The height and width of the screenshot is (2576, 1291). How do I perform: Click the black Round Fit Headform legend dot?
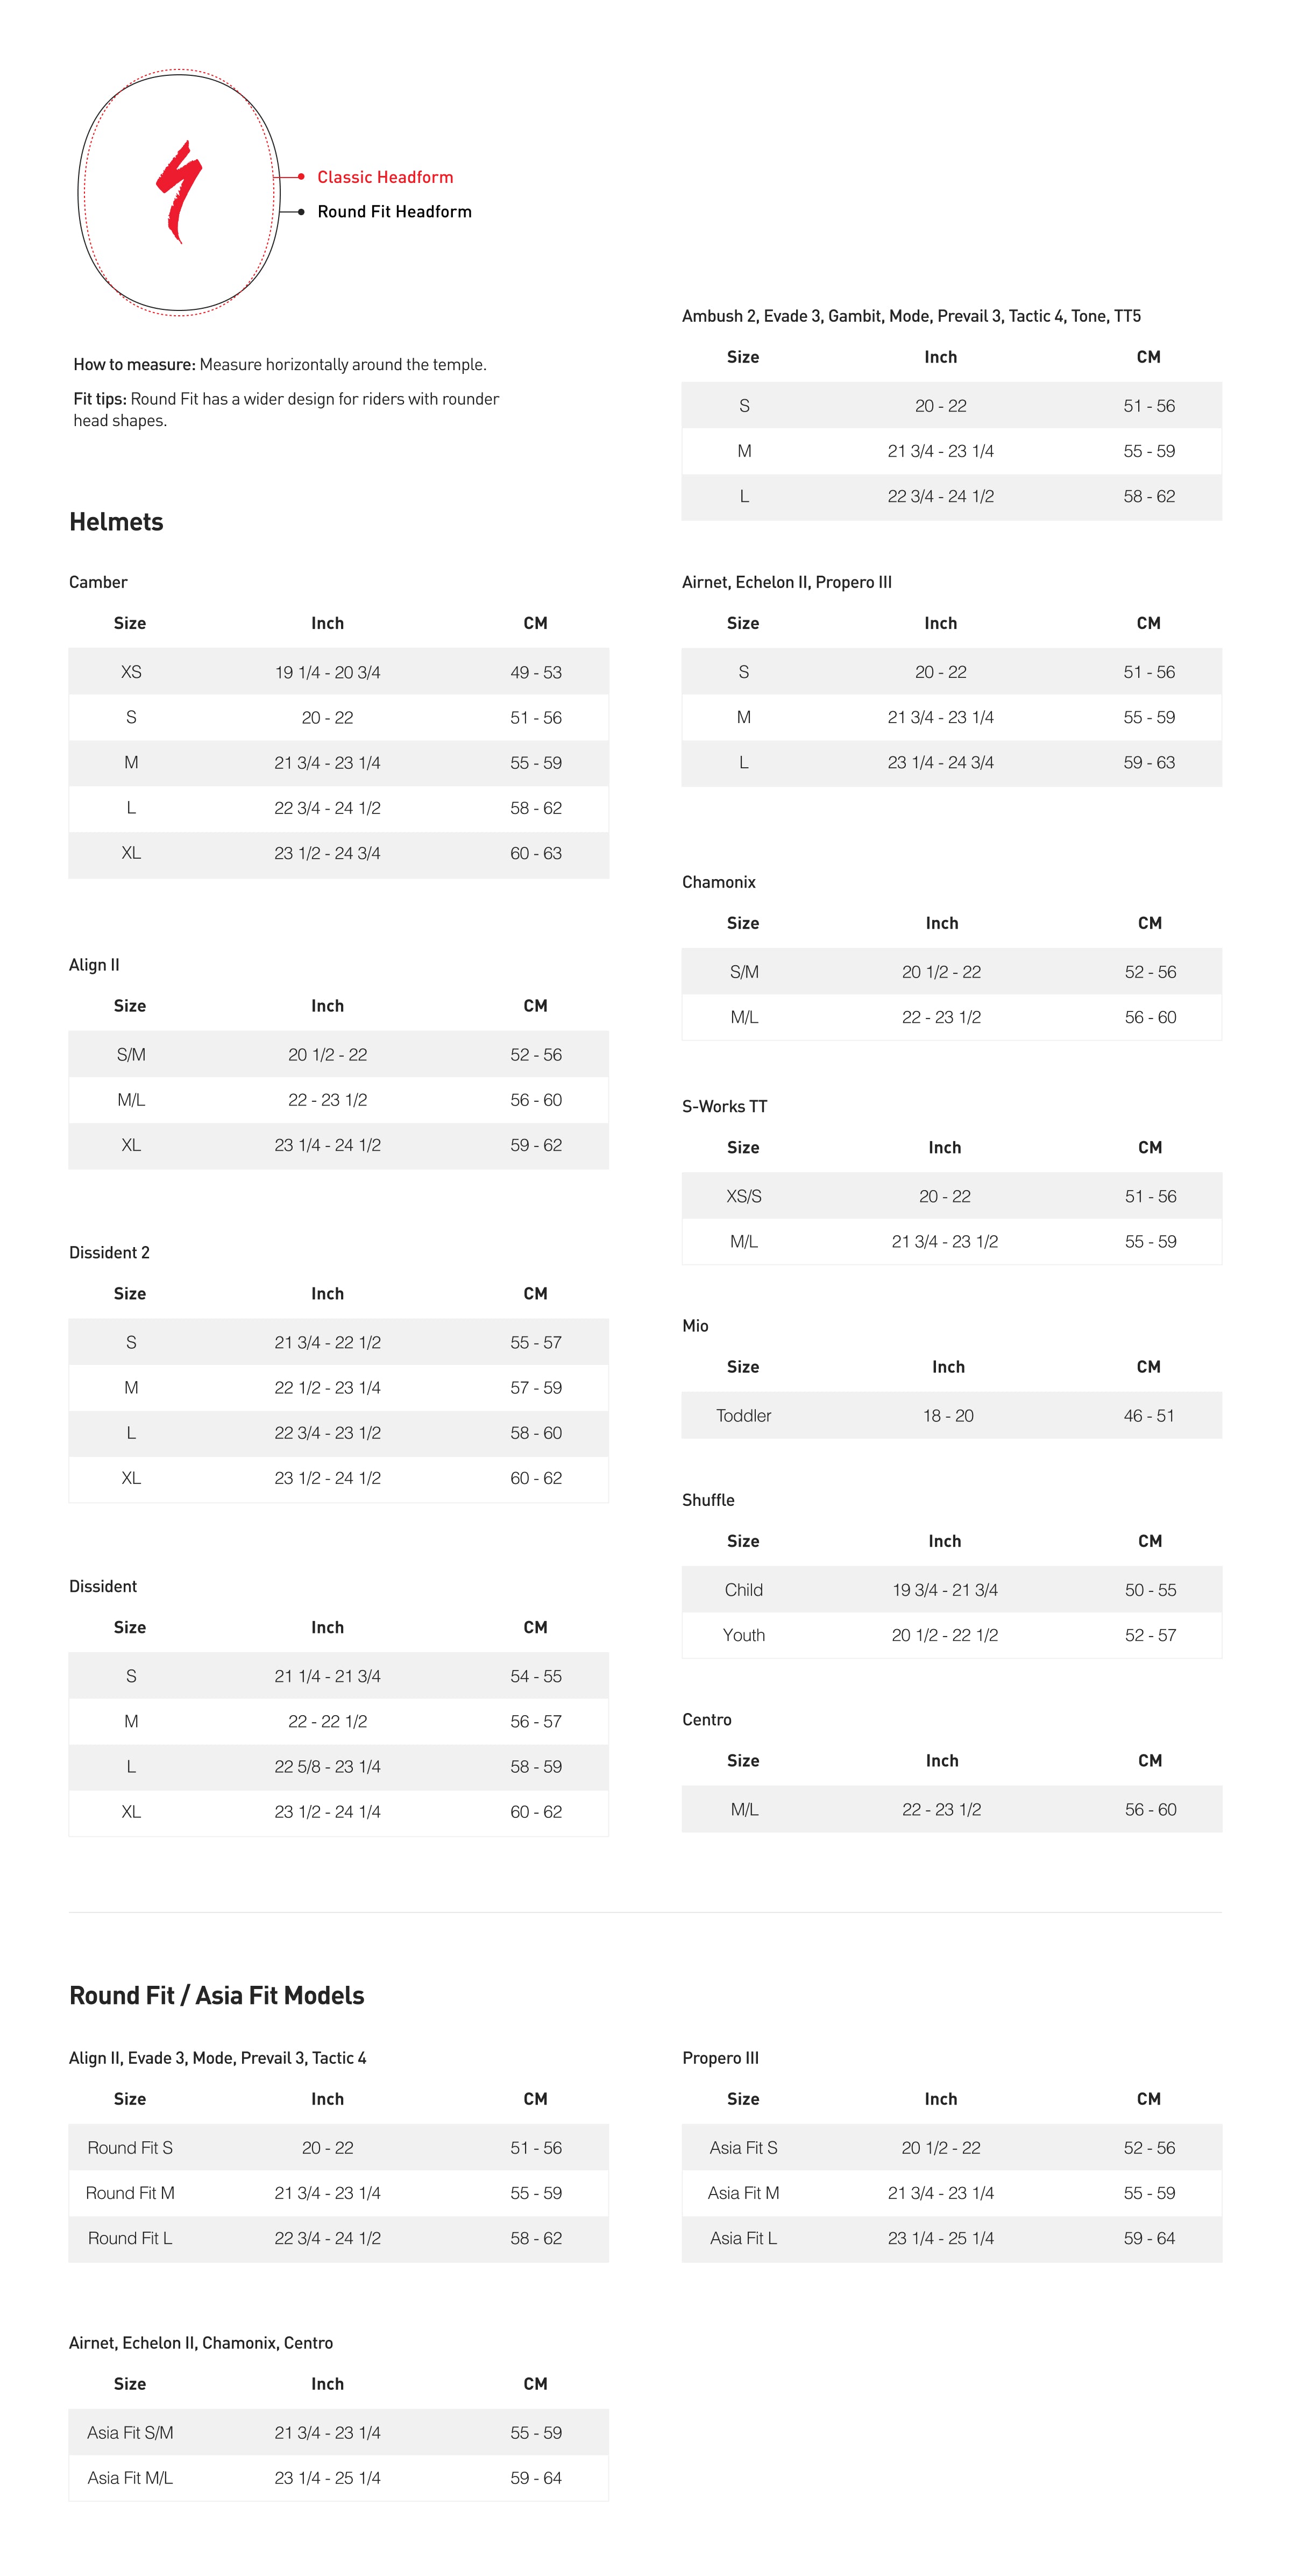pyautogui.click(x=301, y=212)
